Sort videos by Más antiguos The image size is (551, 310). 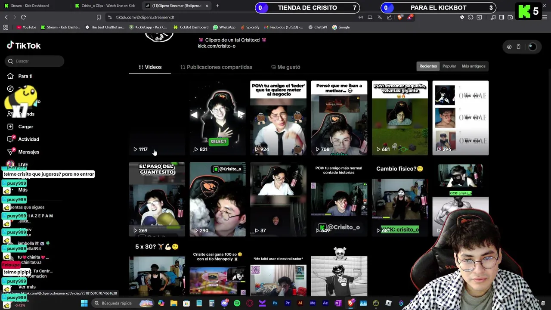tap(473, 66)
